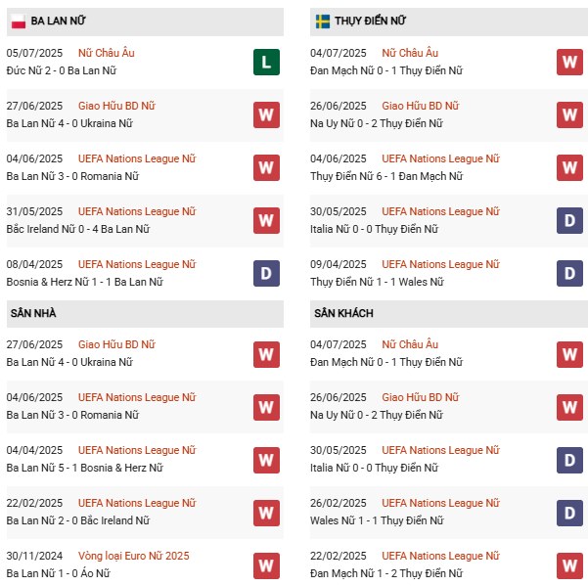Click D badge for Italia Nữ match under Thụy Điển Nữ header

click(x=570, y=220)
